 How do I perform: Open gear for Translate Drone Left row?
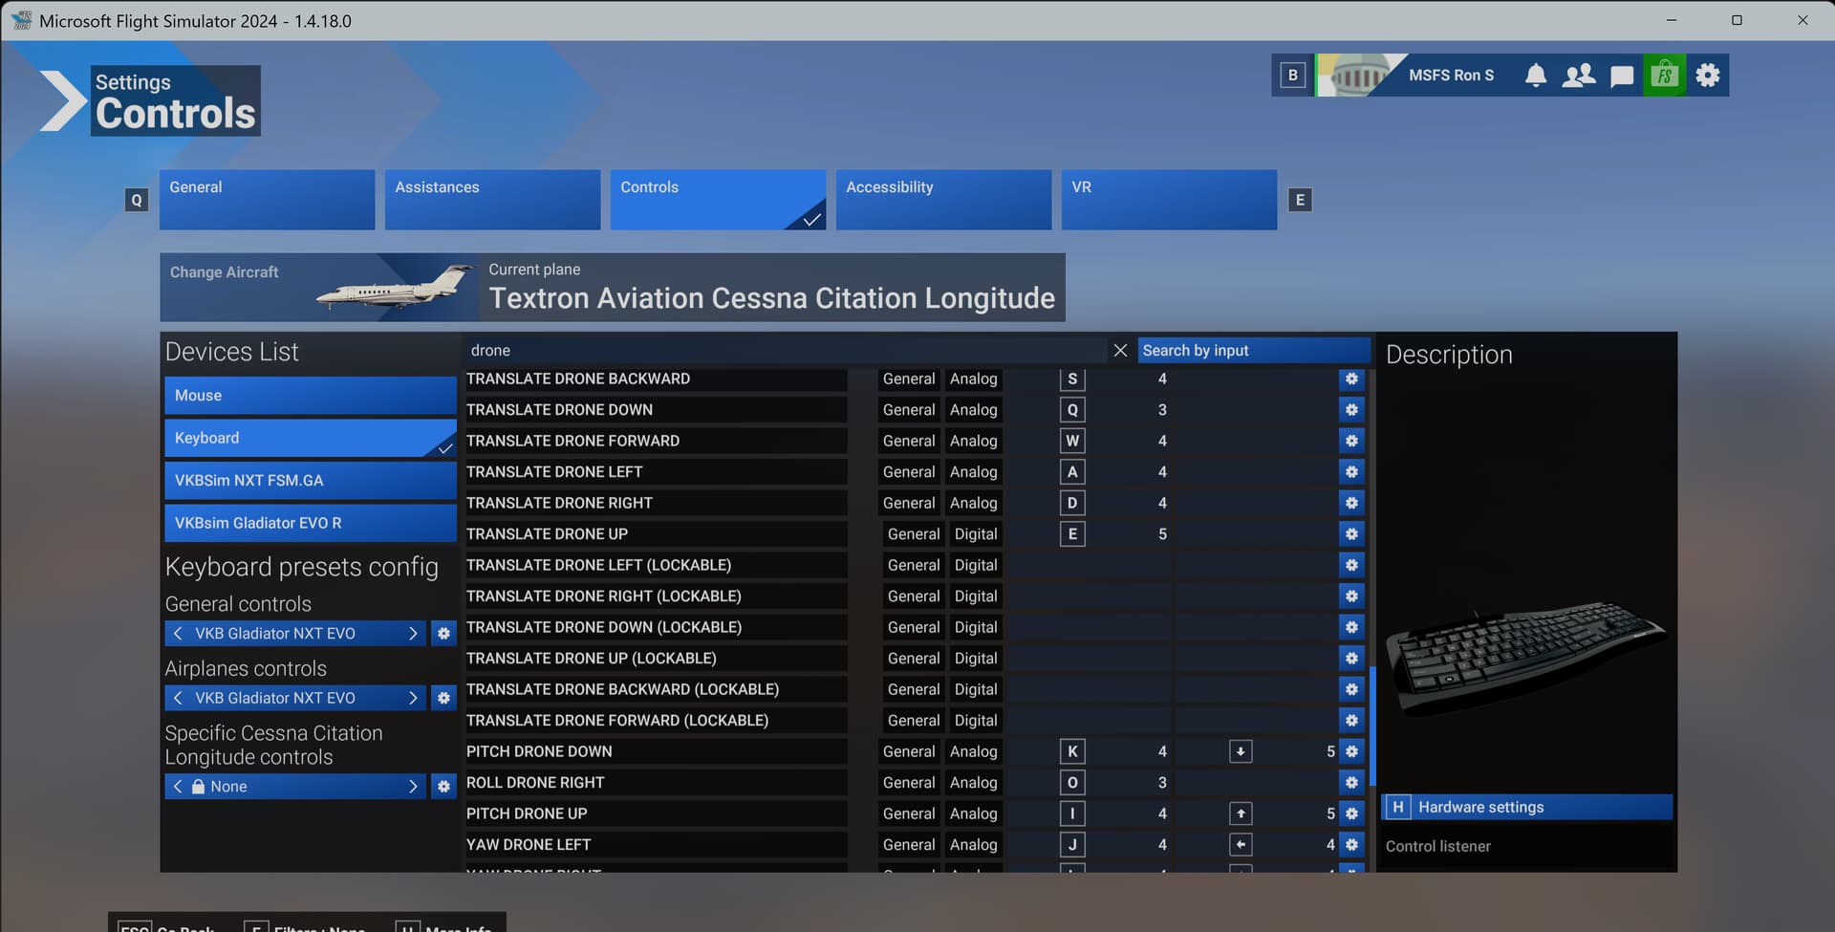1351,472
